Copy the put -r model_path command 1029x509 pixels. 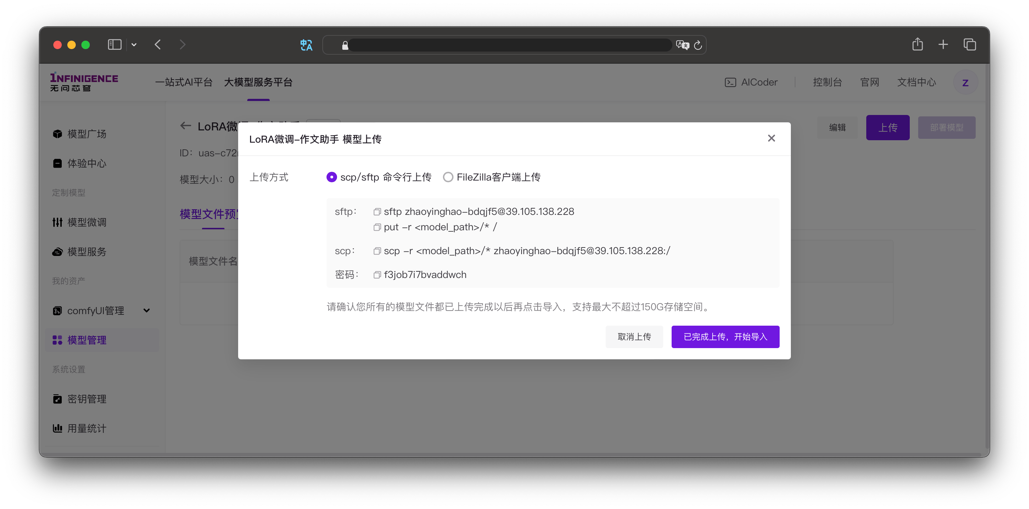click(x=377, y=227)
